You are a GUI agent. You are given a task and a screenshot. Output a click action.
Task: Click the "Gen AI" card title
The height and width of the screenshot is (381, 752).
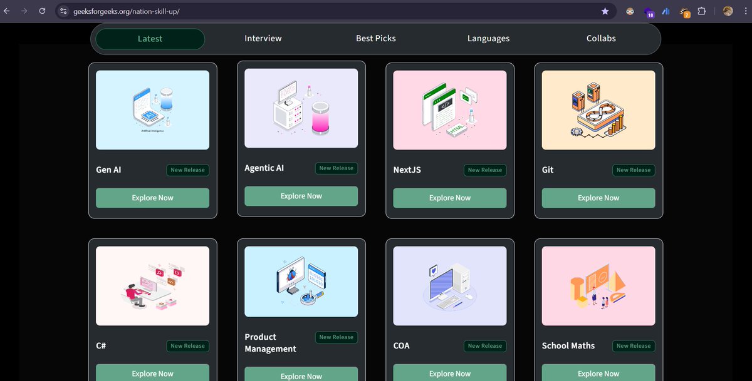108,170
